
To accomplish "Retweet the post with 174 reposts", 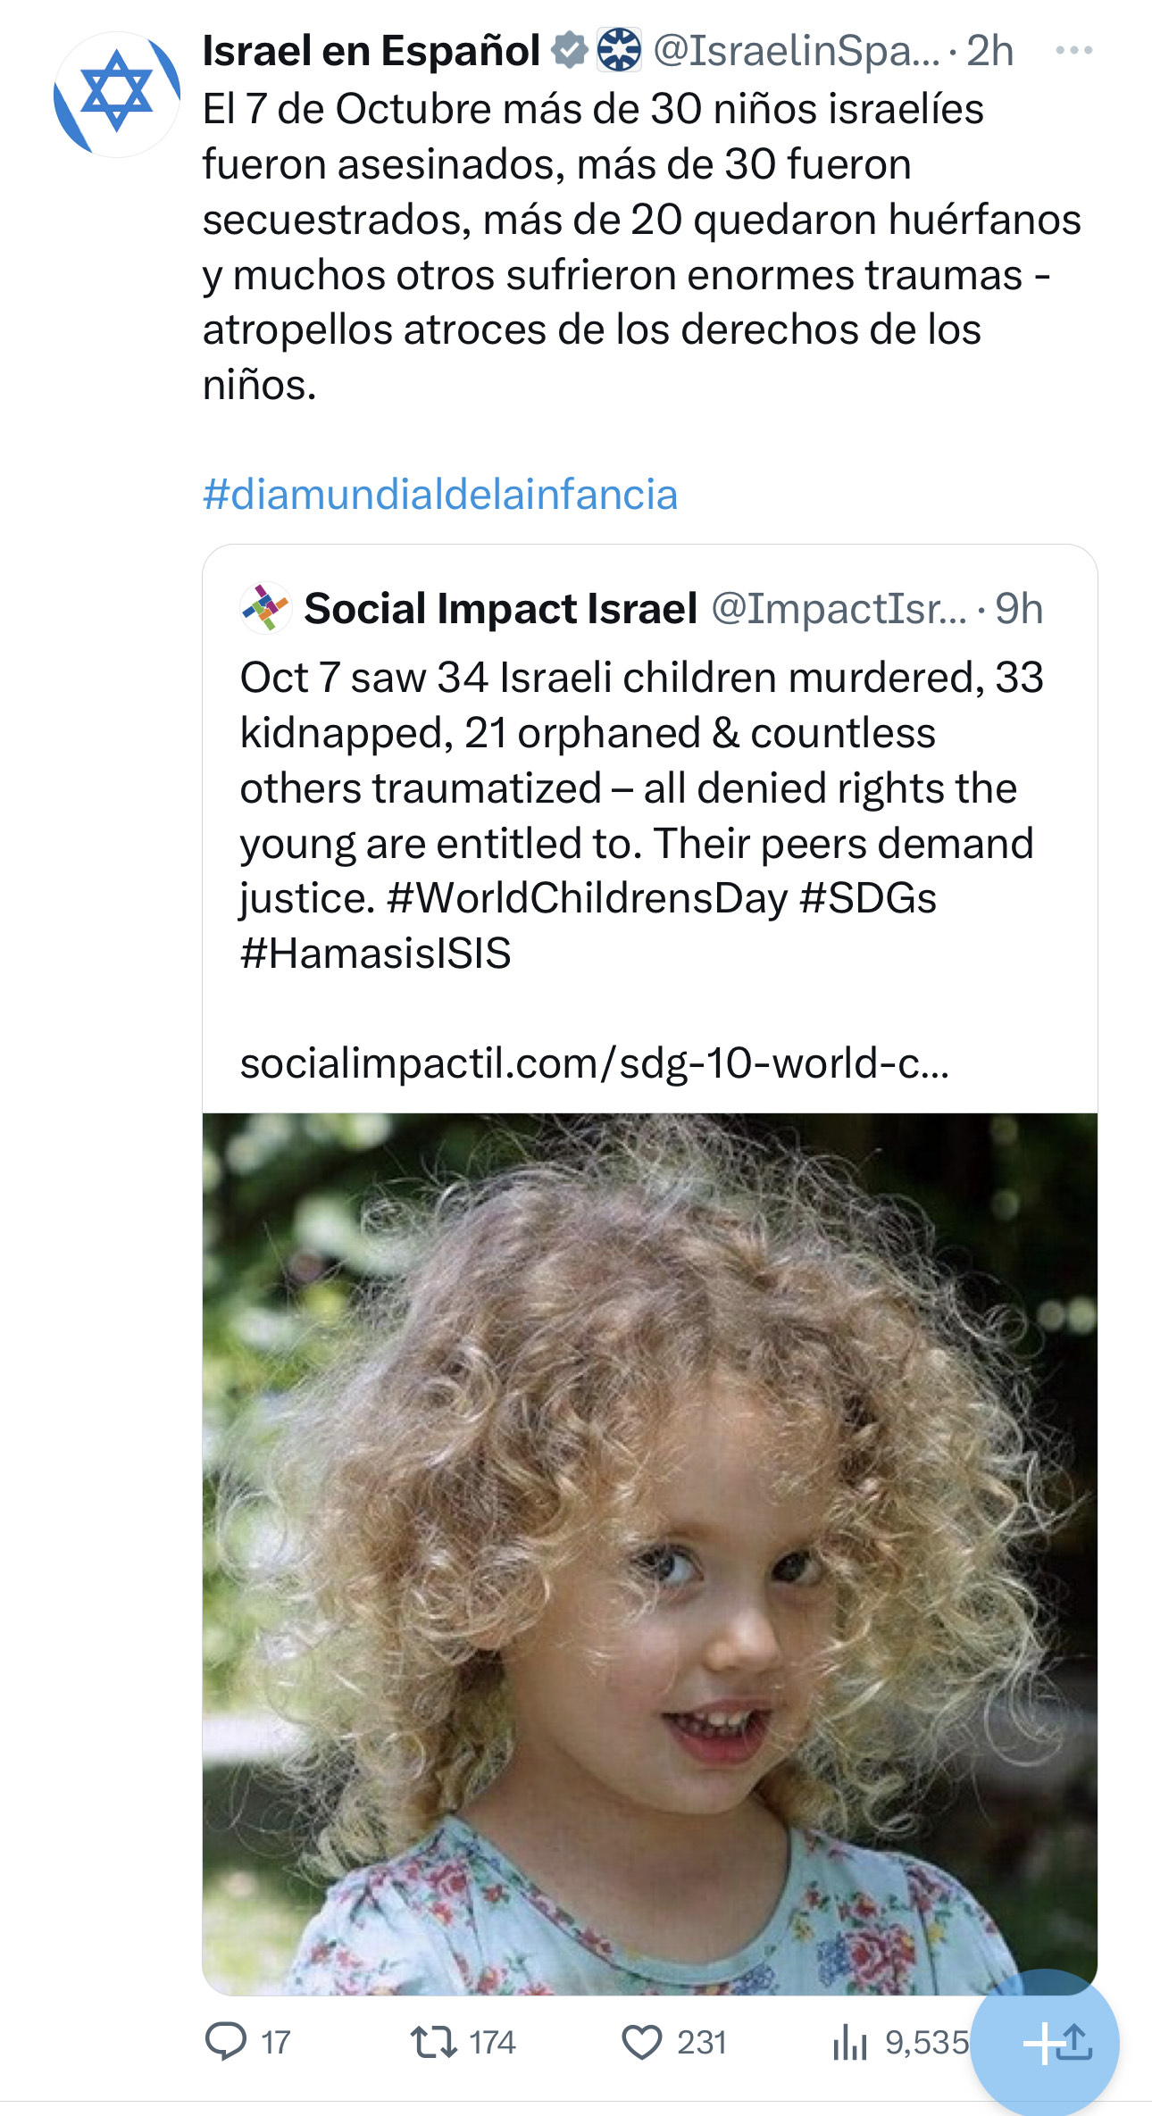I will click(434, 2041).
